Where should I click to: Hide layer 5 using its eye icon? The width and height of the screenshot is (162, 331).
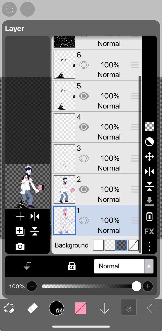[84, 96]
